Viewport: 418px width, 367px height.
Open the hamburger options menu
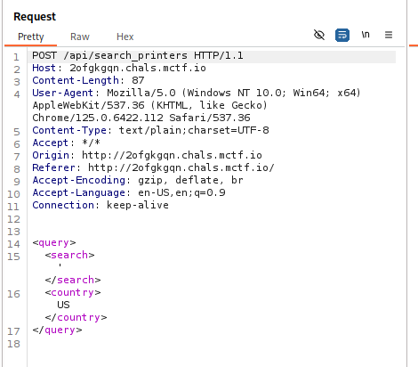point(389,35)
